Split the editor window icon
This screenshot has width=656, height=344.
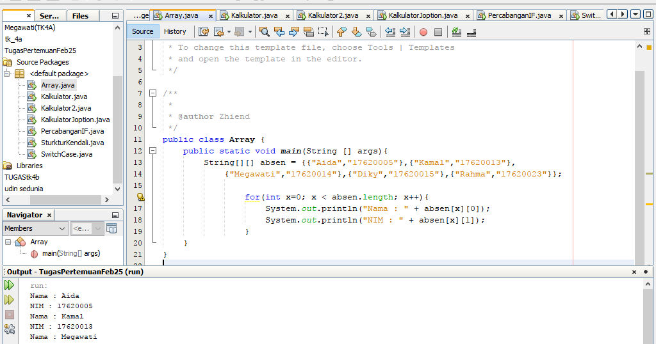[647, 31]
